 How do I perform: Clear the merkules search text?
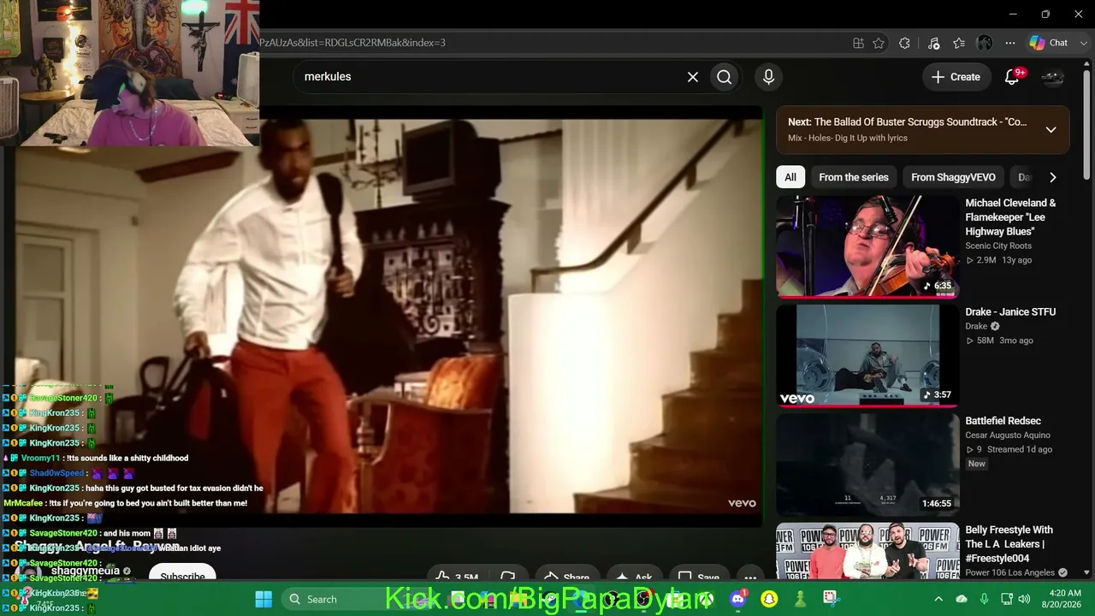tap(693, 77)
